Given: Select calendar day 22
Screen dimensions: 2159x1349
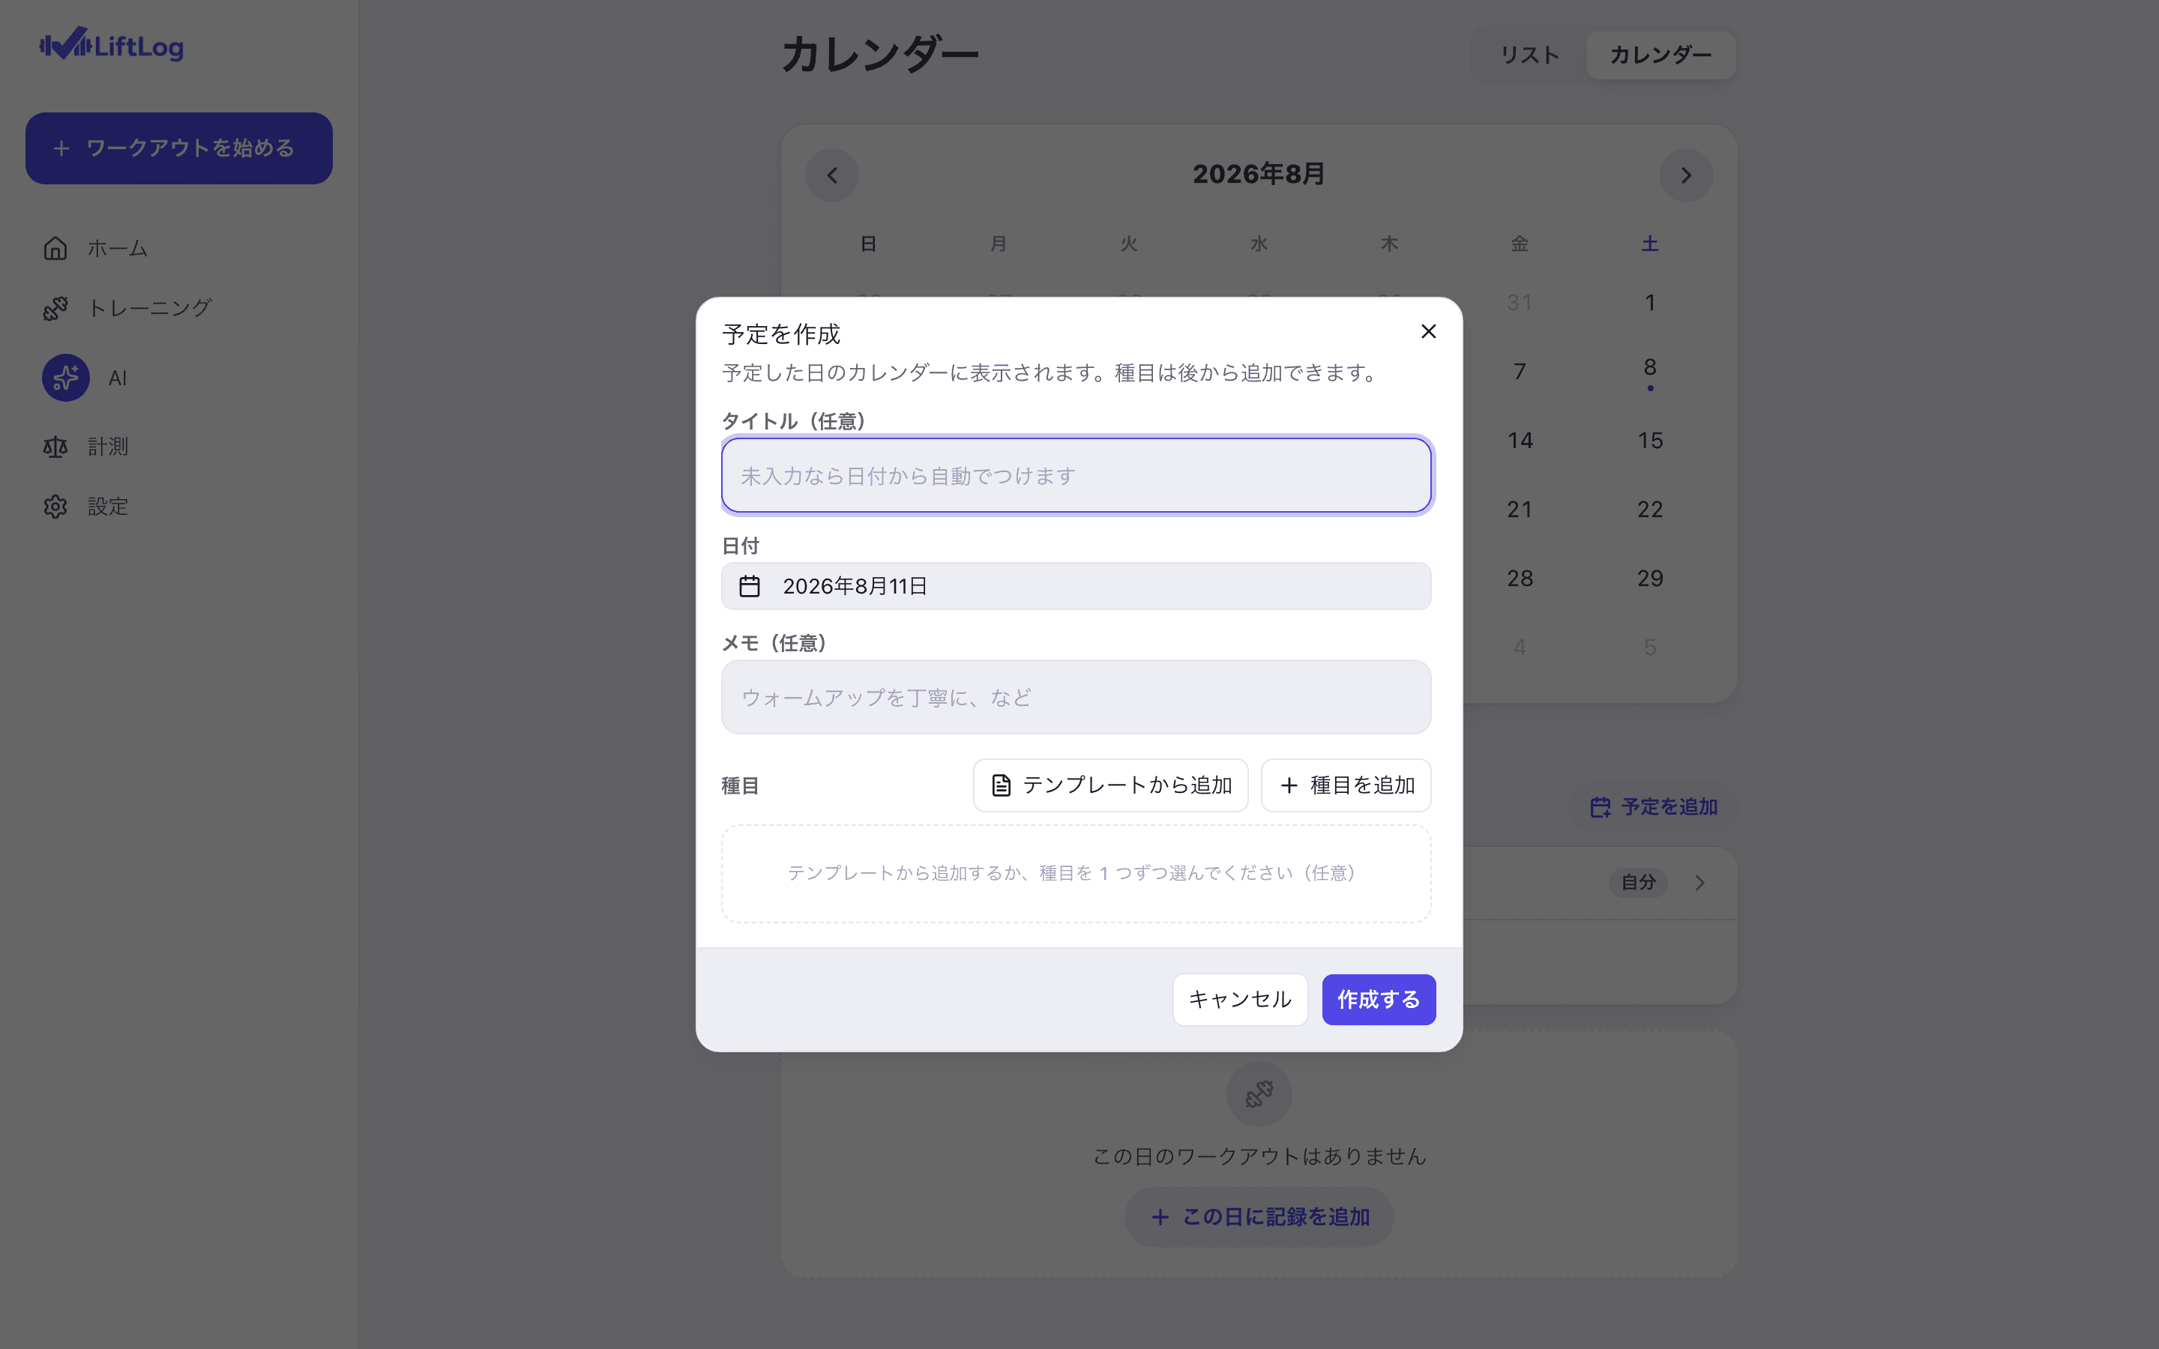Looking at the screenshot, I should tap(1649, 510).
